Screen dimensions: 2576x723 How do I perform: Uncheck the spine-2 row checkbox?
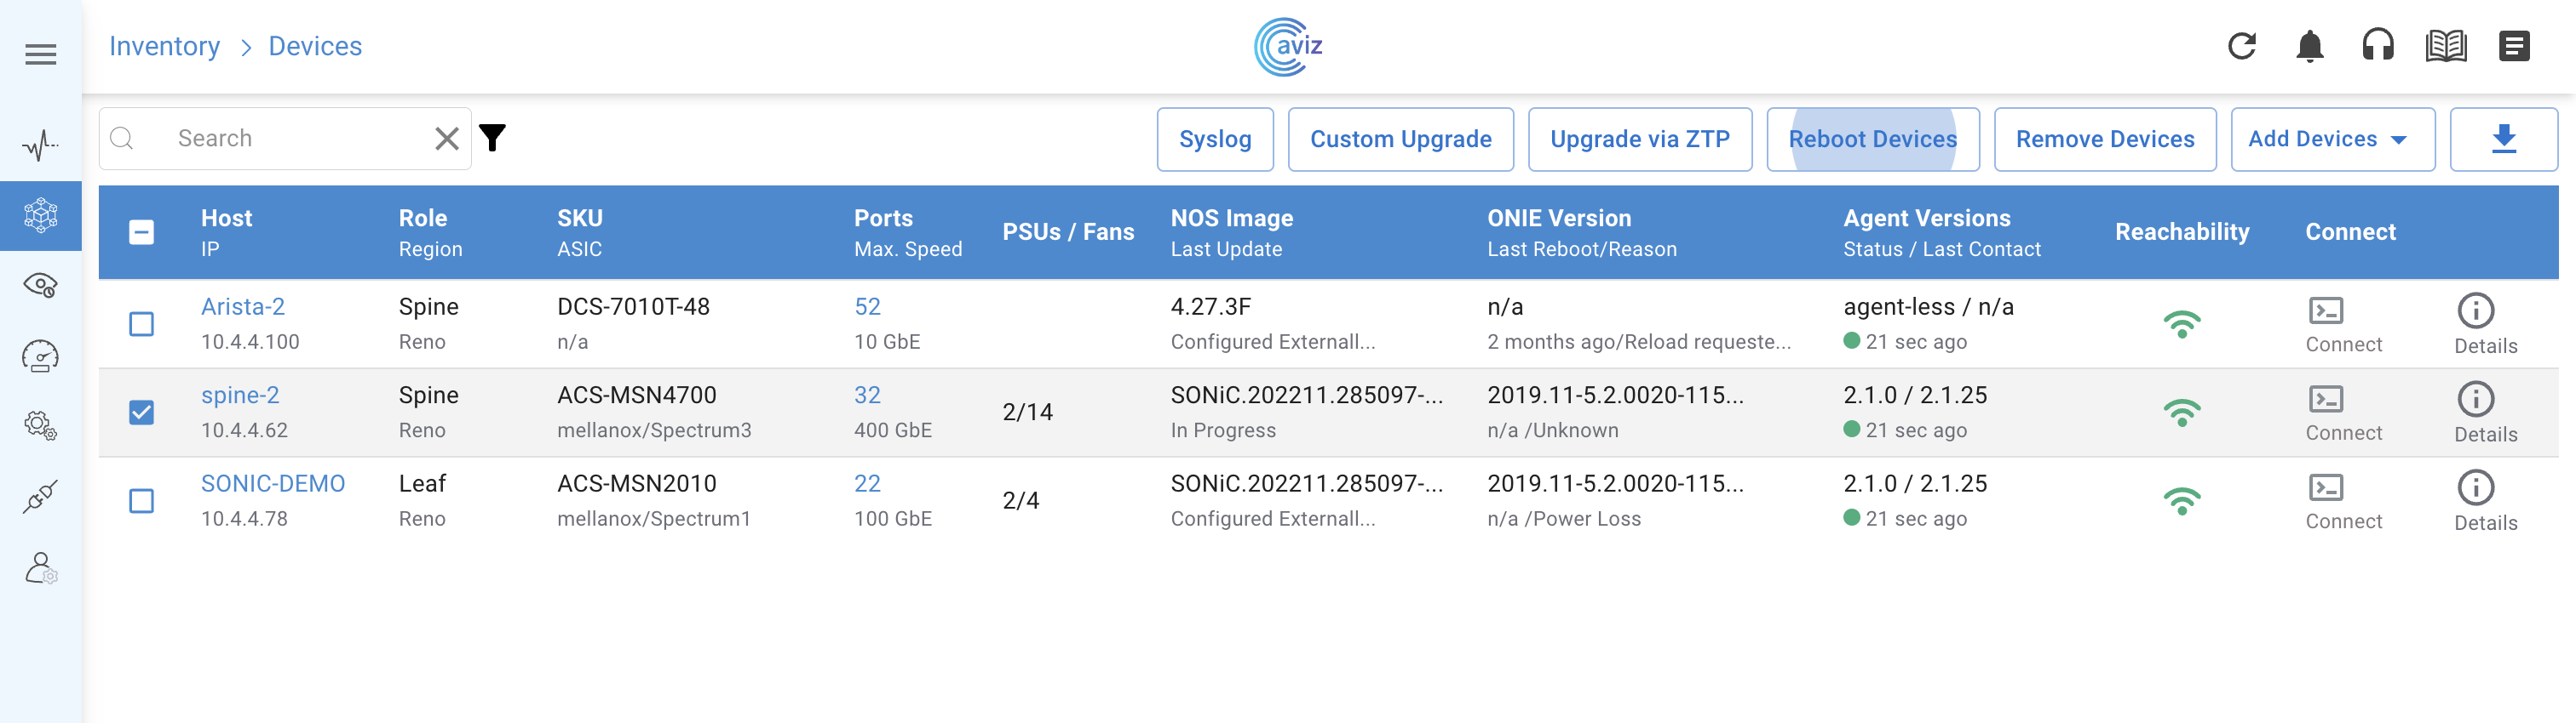pos(142,413)
